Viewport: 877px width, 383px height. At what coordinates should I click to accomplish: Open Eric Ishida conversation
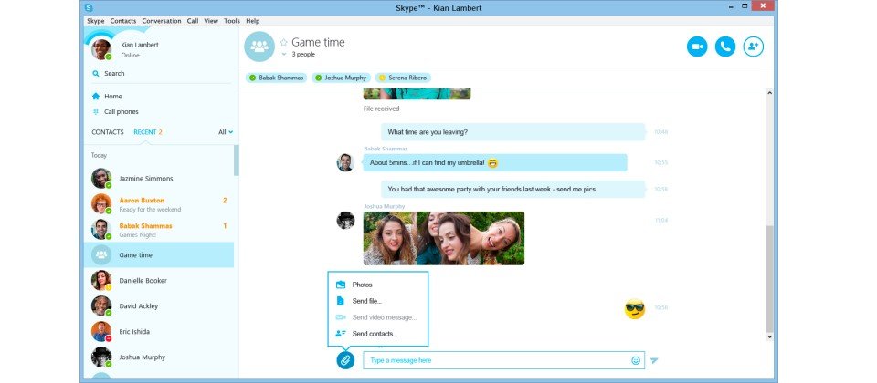click(x=159, y=332)
